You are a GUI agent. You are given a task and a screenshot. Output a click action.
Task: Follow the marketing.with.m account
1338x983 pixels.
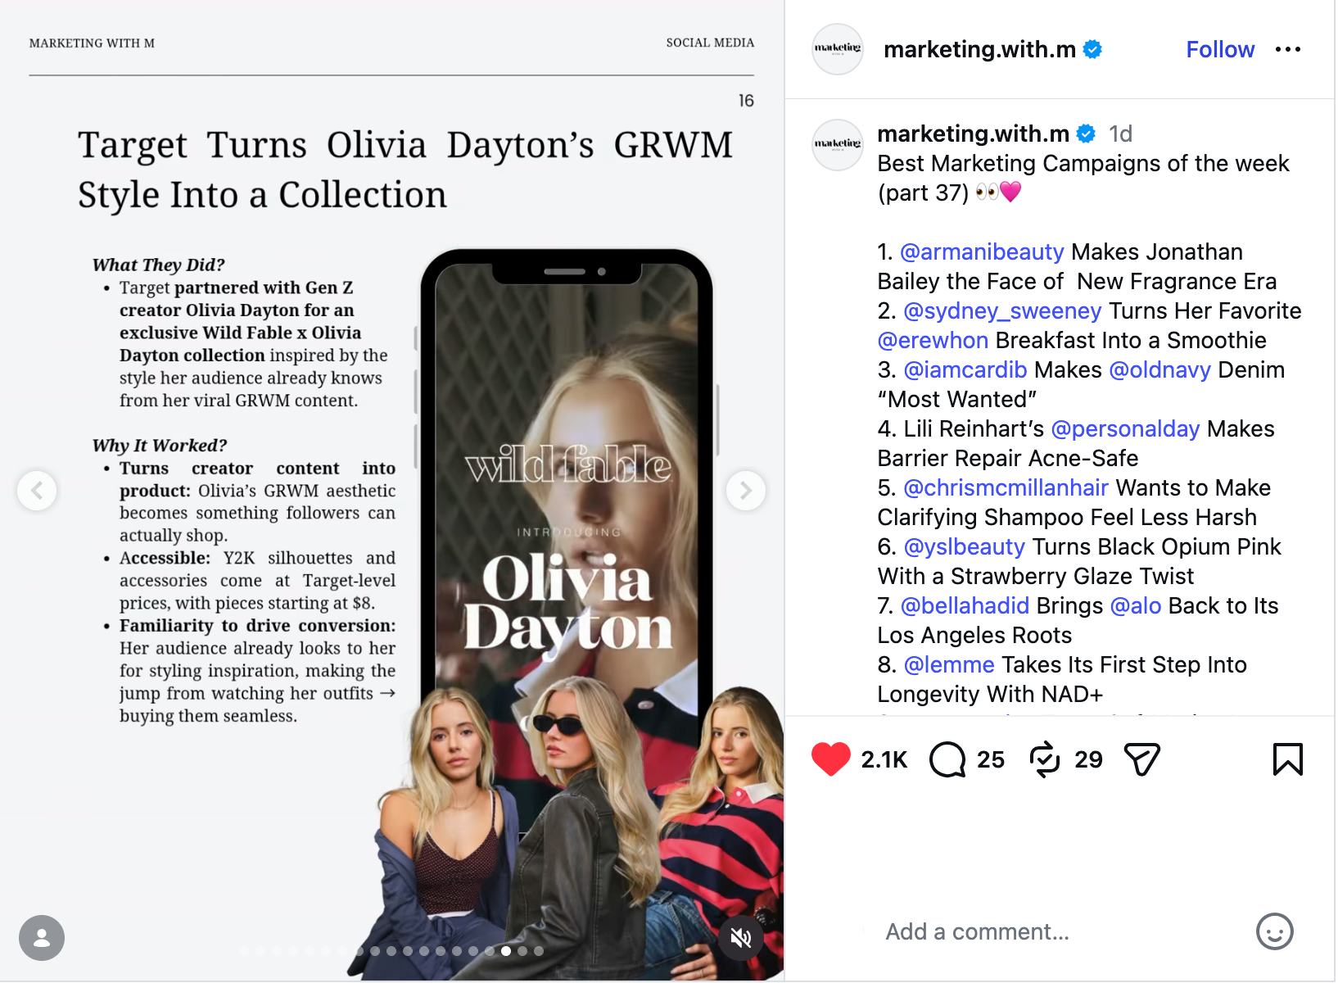coord(1220,49)
